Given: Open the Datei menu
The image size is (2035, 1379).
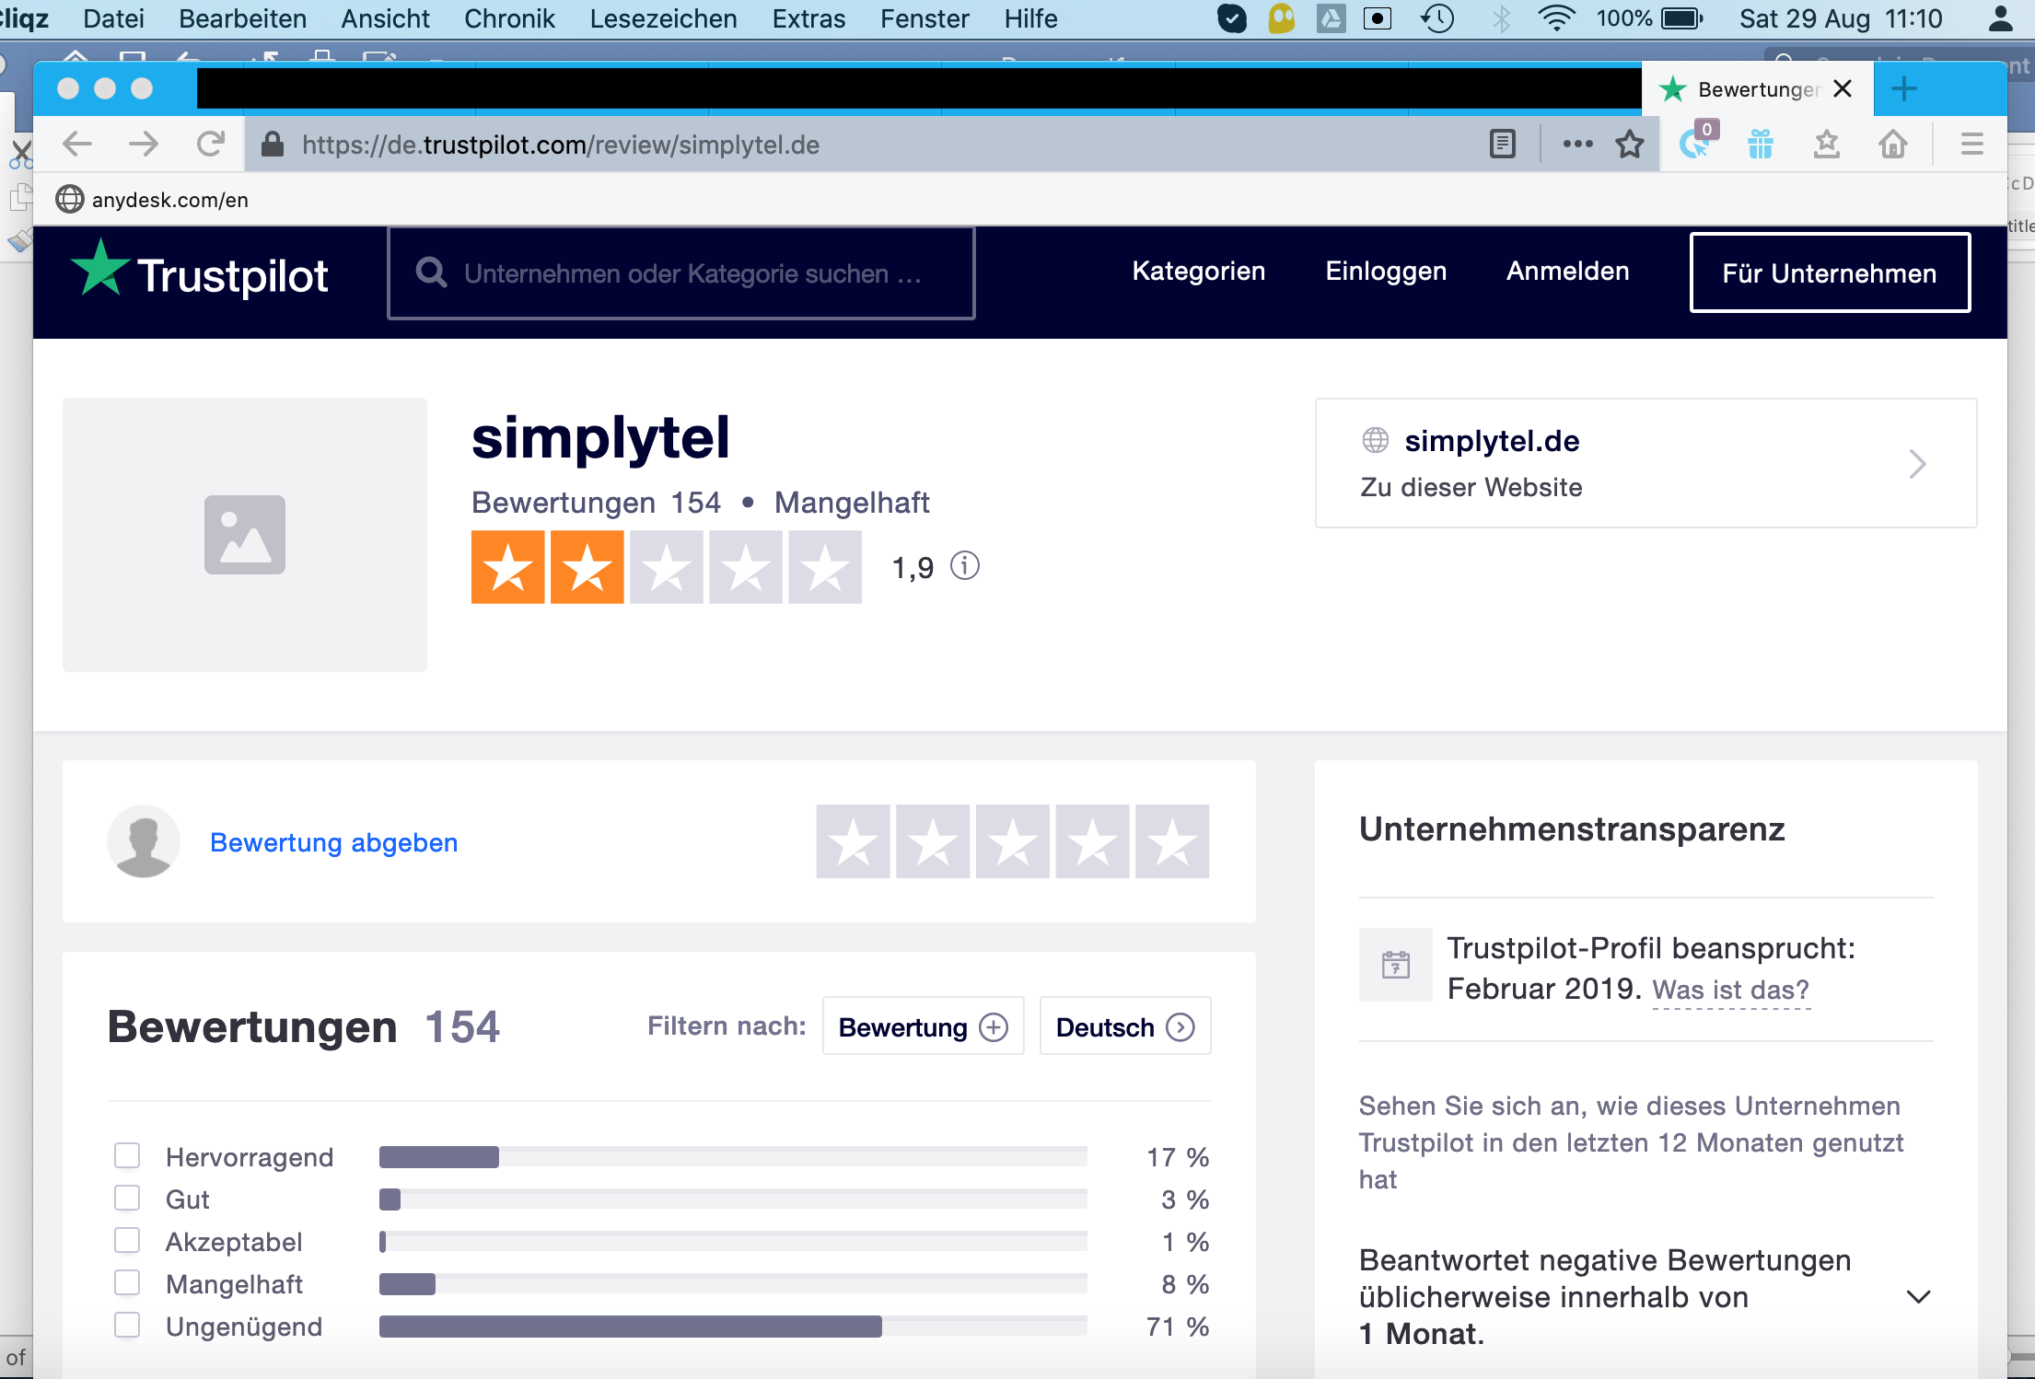Looking at the screenshot, I should [113, 18].
